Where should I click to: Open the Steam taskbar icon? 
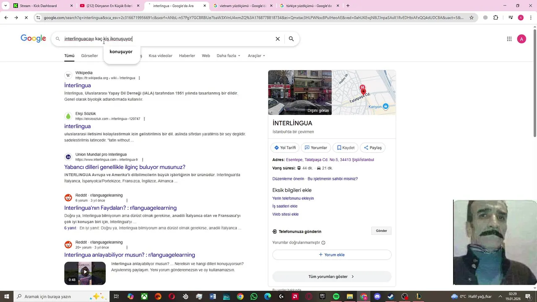pos(391,297)
